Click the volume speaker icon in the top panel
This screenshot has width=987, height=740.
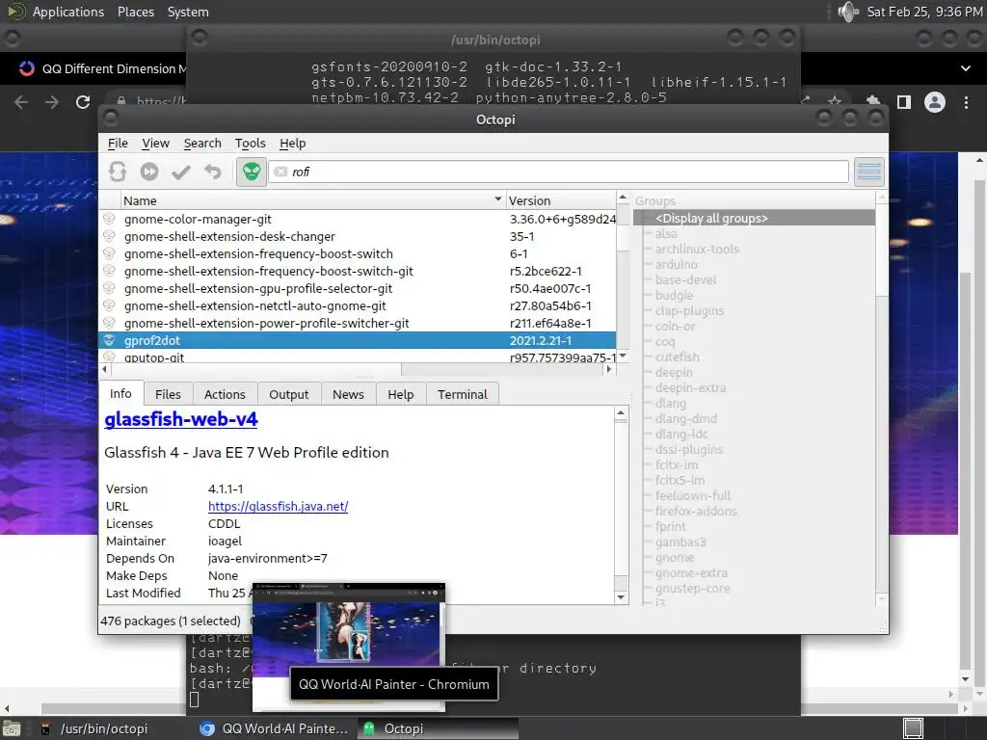pos(848,12)
